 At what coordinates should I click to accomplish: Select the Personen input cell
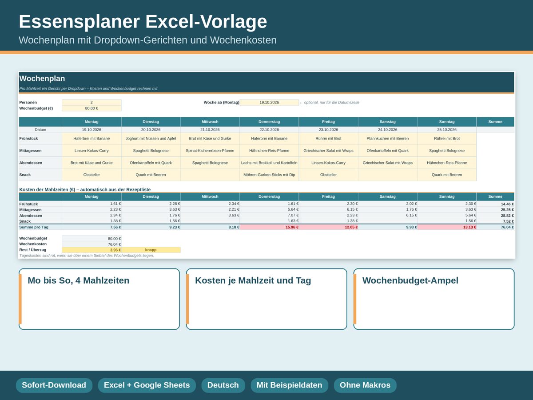pos(91,102)
